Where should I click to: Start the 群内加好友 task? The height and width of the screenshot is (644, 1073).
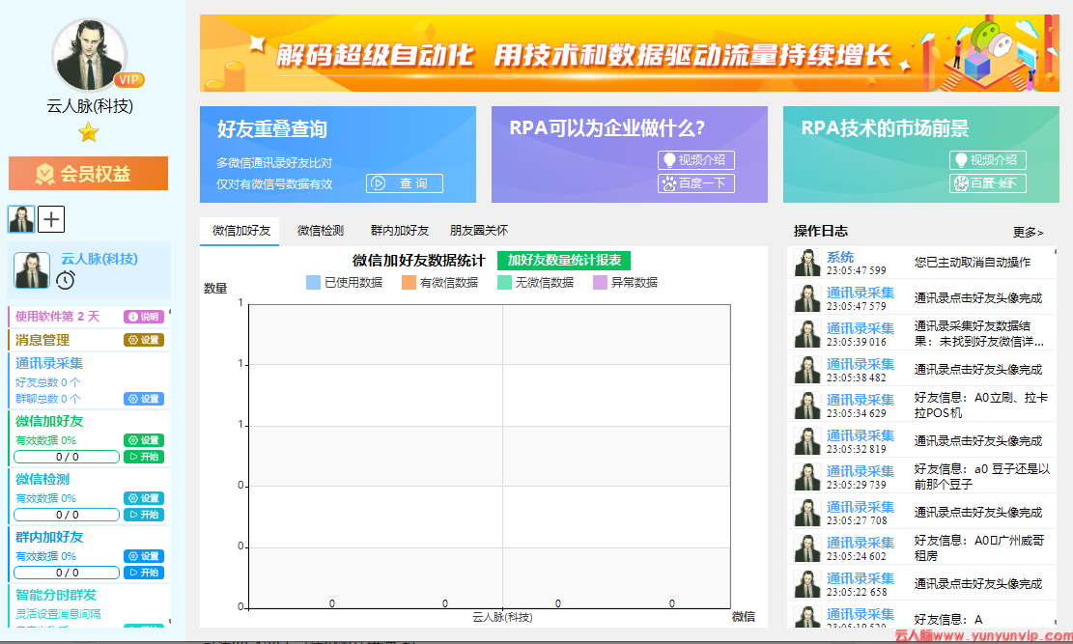point(144,573)
